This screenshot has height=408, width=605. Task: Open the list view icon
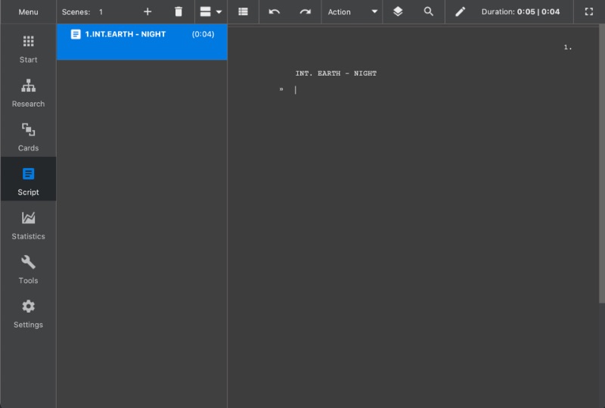[243, 11]
